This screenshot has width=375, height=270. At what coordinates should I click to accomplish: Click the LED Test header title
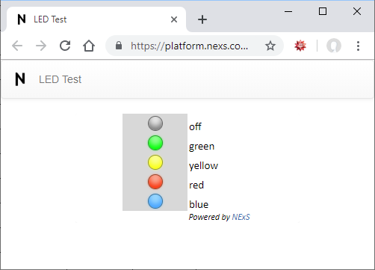[x=60, y=79]
